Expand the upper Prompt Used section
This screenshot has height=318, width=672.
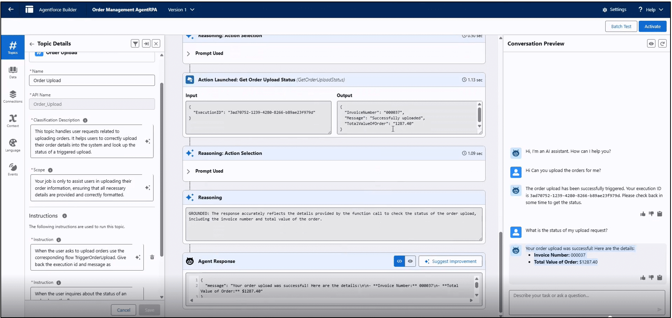(188, 54)
